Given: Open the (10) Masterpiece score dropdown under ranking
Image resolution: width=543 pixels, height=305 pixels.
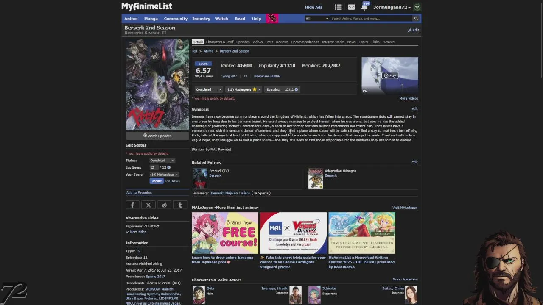Looking at the screenshot, I should pos(244,89).
